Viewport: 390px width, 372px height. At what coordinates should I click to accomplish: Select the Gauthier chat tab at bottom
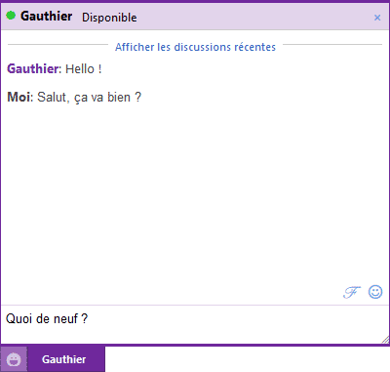click(66, 359)
